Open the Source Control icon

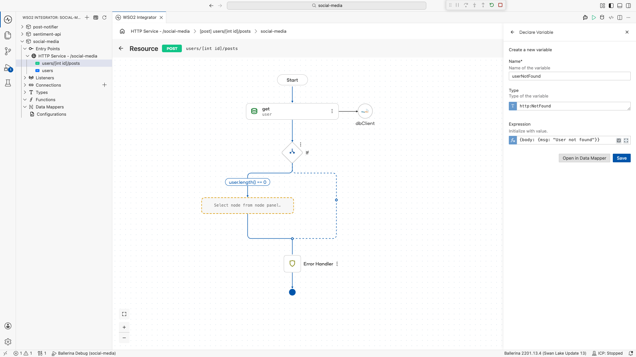[x=8, y=51]
